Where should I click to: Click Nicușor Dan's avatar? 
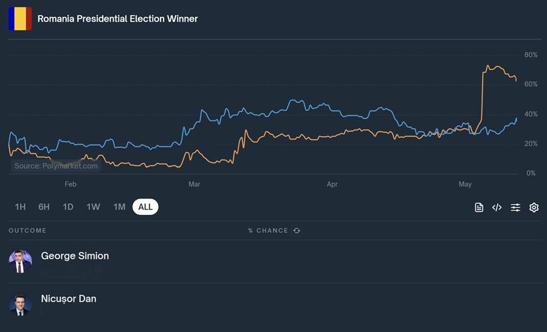coord(20,304)
